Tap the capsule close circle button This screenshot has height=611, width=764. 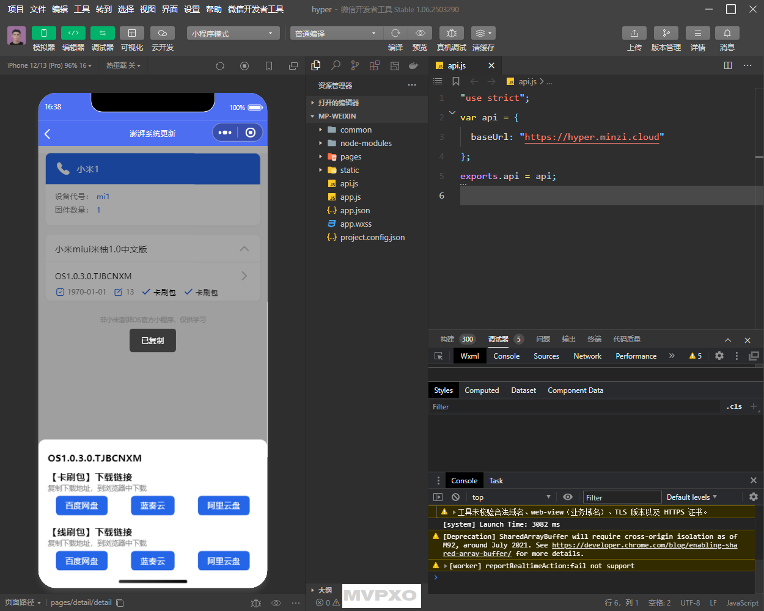(251, 133)
